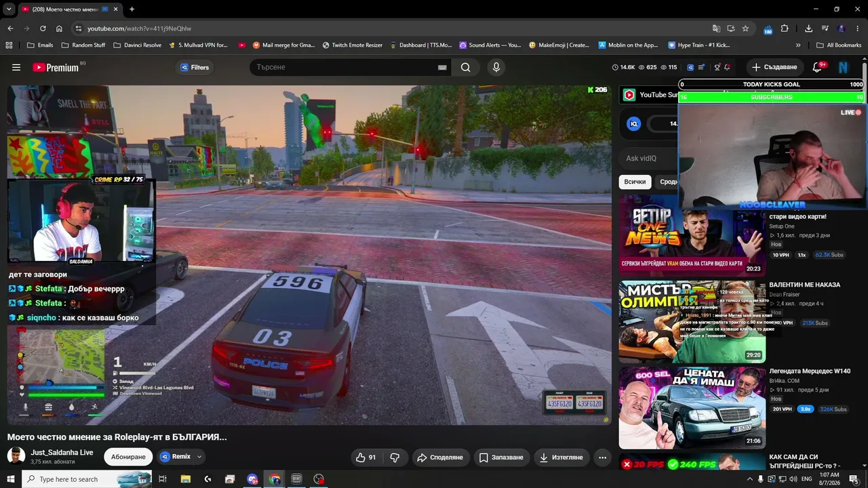The height and width of the screenshot is (488, 868).
Task: Open Just_Saldanha Live channel name link
Action: (62, 452)
